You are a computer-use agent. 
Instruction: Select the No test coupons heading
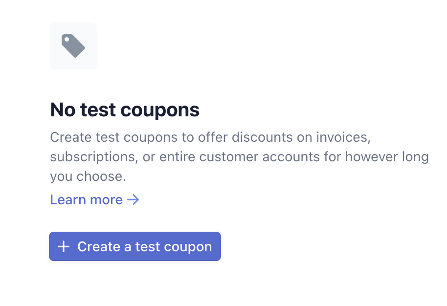pos(124,109)
